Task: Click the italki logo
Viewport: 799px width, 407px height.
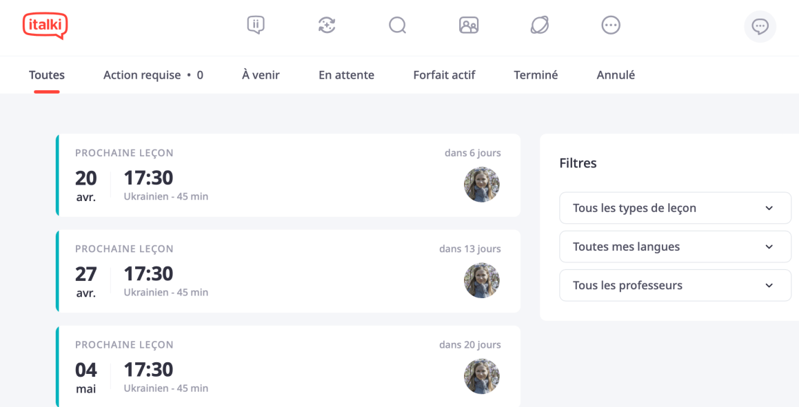Action: click(45, 25)
